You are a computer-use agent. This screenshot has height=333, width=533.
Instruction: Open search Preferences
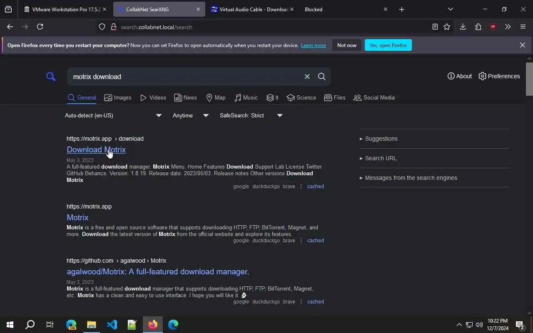pyautogui.click(x=499, y=76)
